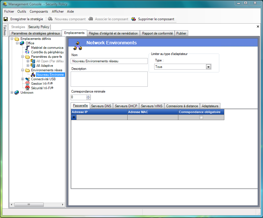
Task: Open the Rapport de conformité tab
Action: coord(157,33)
